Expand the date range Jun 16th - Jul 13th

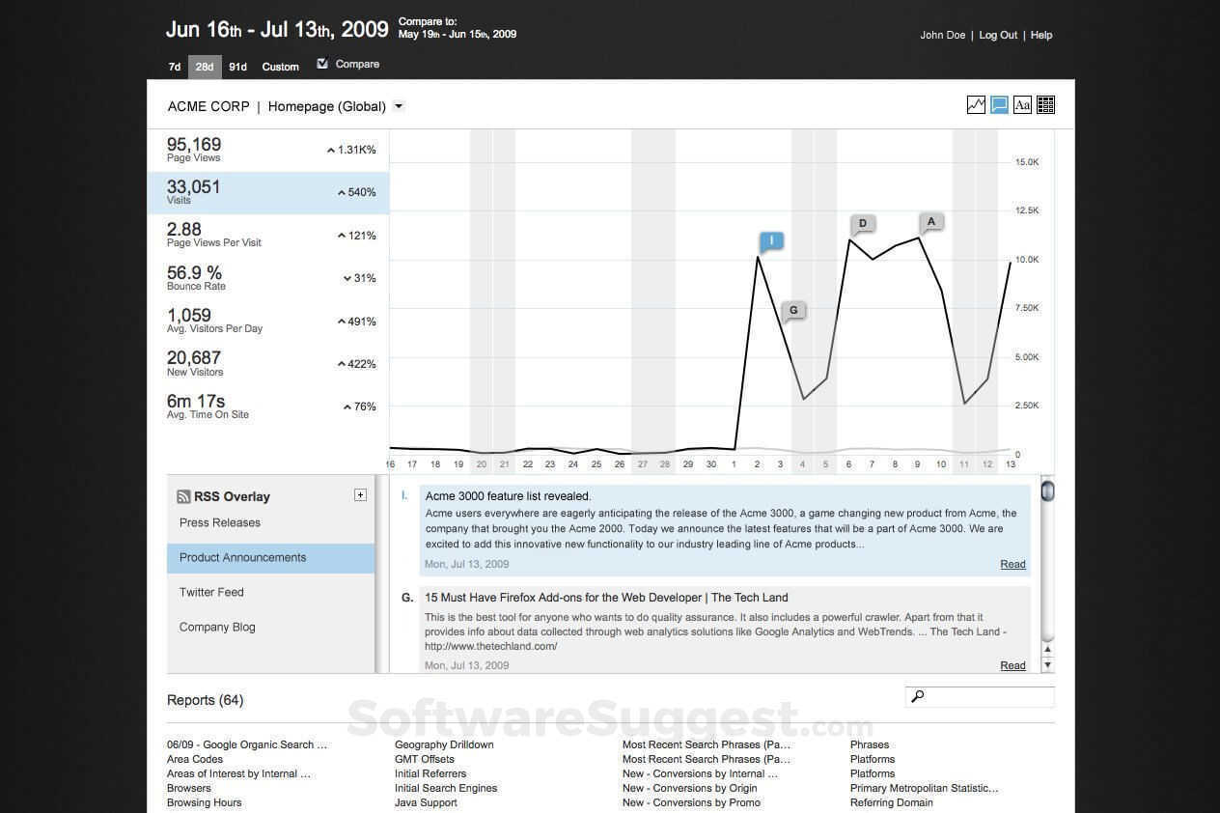[277, 29]
